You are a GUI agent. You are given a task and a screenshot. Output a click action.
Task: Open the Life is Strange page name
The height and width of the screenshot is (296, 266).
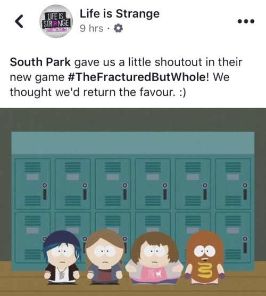pyautogui.click(x=120, y=14)
